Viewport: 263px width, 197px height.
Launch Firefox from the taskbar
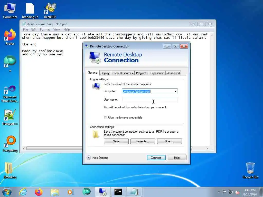tap(39, 192)
